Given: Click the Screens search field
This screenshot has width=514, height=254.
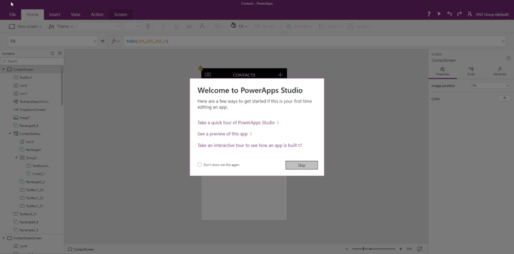Looking at the screenshot, I should pyautogui.click(x=32, y=61).
